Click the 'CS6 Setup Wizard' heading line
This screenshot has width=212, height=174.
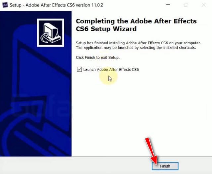point(106,29)
